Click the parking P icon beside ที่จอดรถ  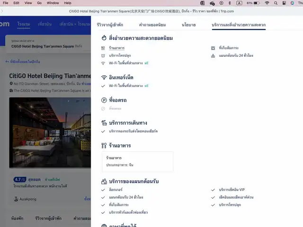point(104,100)
